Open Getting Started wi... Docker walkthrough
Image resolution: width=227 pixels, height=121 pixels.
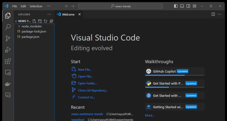coord(175,107)
